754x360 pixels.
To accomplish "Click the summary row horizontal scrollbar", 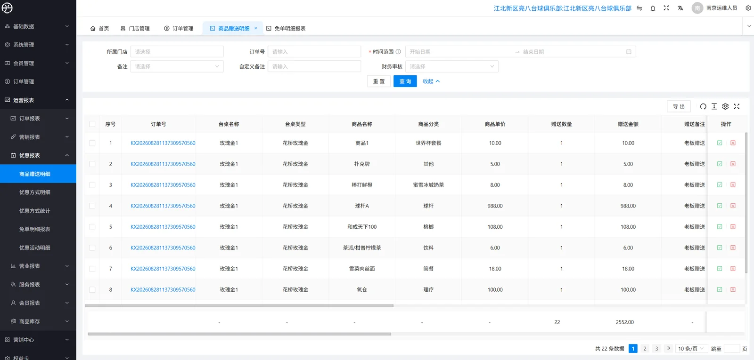I will pos(239,334).
